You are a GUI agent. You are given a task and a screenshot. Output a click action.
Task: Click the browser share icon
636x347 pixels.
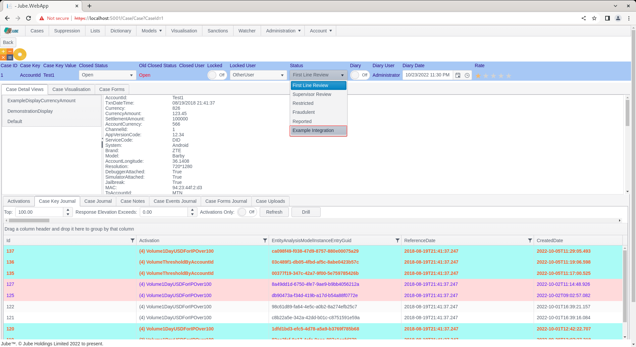[x=584, y=18]
